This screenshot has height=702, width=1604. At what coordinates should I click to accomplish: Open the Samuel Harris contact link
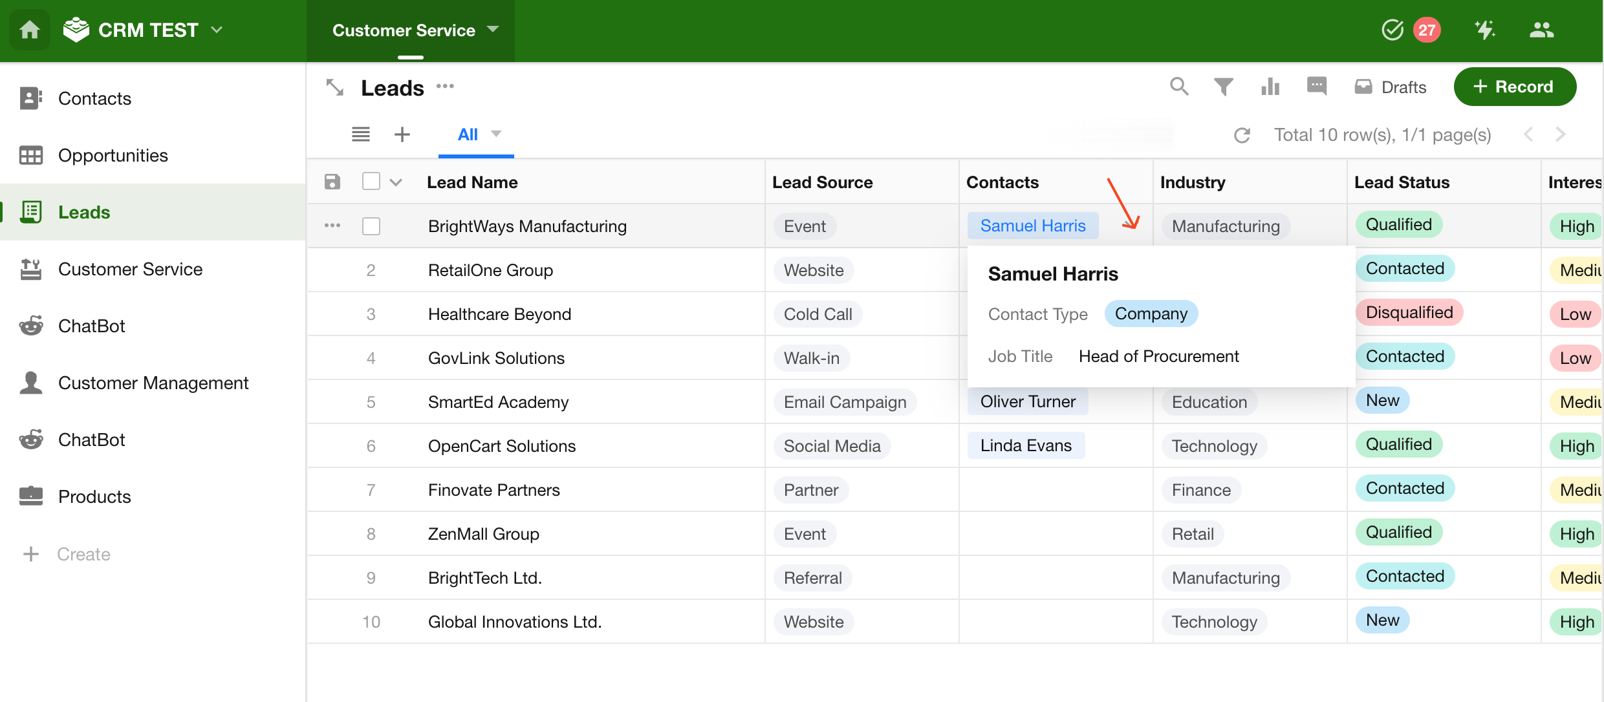click(x=1032, y=226)
